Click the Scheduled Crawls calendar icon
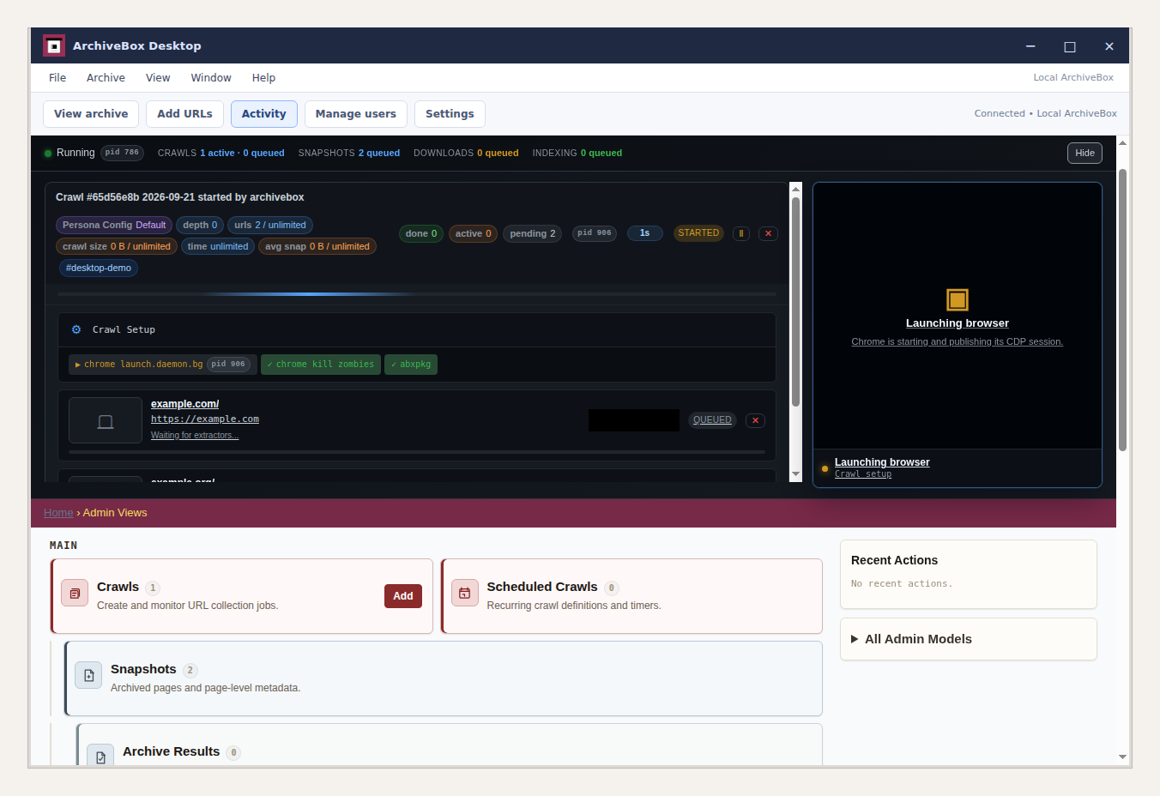1160x796 pixels. [x=464, y=593]
